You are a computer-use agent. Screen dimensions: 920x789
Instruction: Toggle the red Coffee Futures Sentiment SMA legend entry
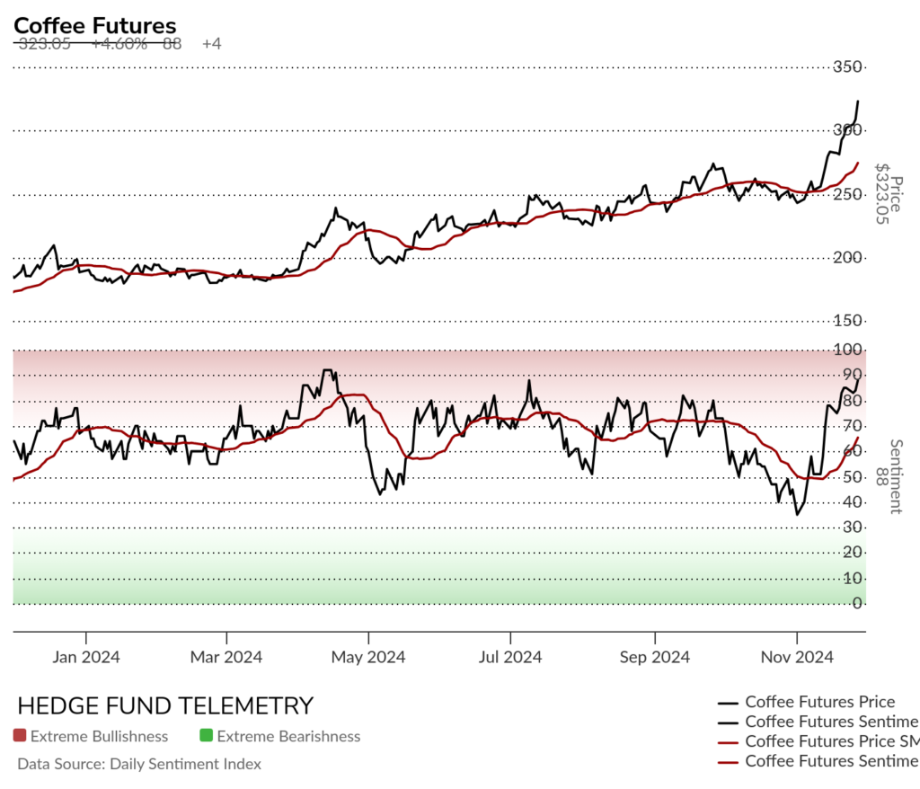[819, 761]
